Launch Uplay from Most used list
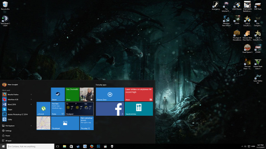 17,119
